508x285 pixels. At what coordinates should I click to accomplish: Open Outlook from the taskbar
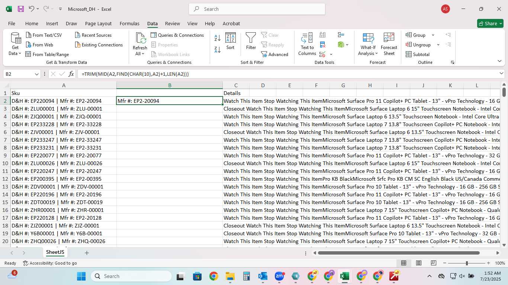(x=263, y=276)
